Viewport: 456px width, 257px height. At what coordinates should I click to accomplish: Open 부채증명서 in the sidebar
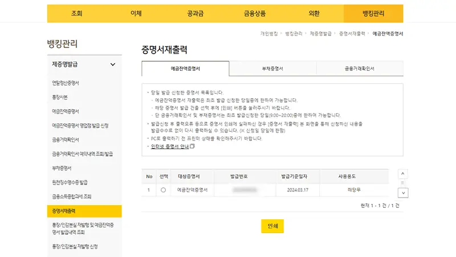(62, 168)
